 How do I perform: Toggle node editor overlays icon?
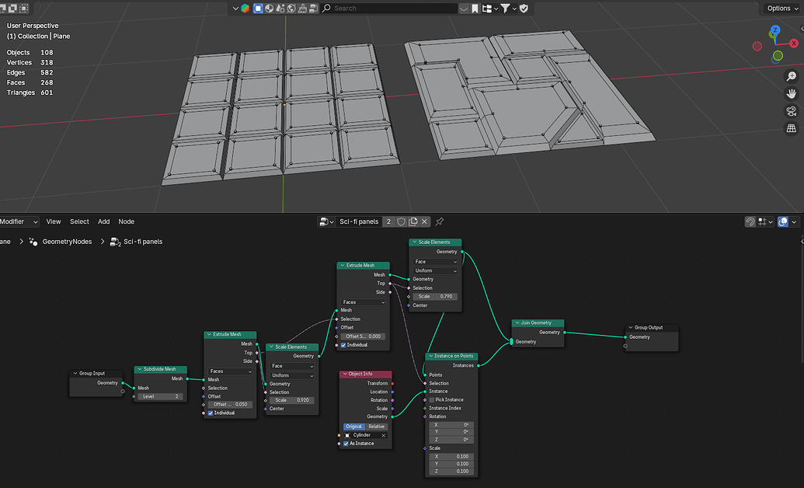[783, 221]
